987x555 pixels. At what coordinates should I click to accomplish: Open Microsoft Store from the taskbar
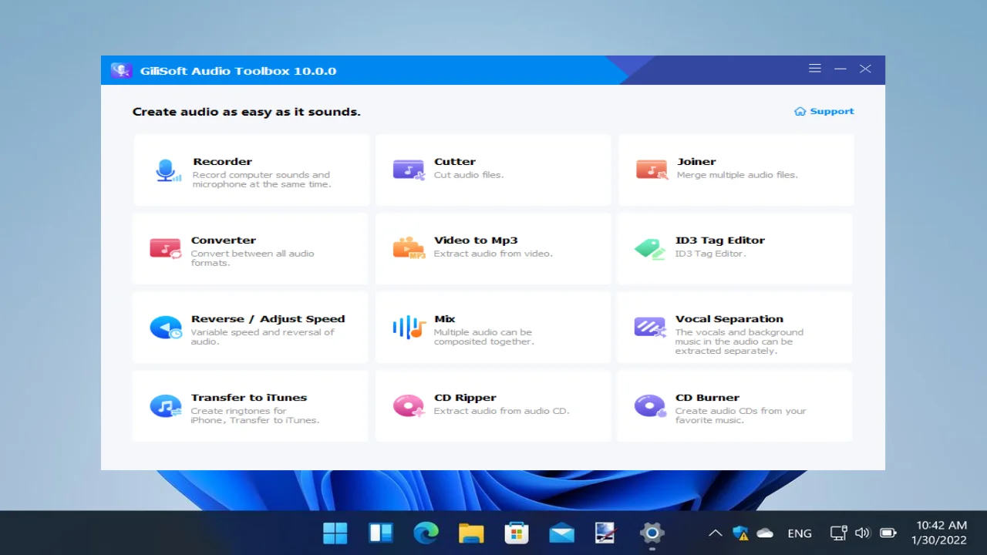point(516,533)
